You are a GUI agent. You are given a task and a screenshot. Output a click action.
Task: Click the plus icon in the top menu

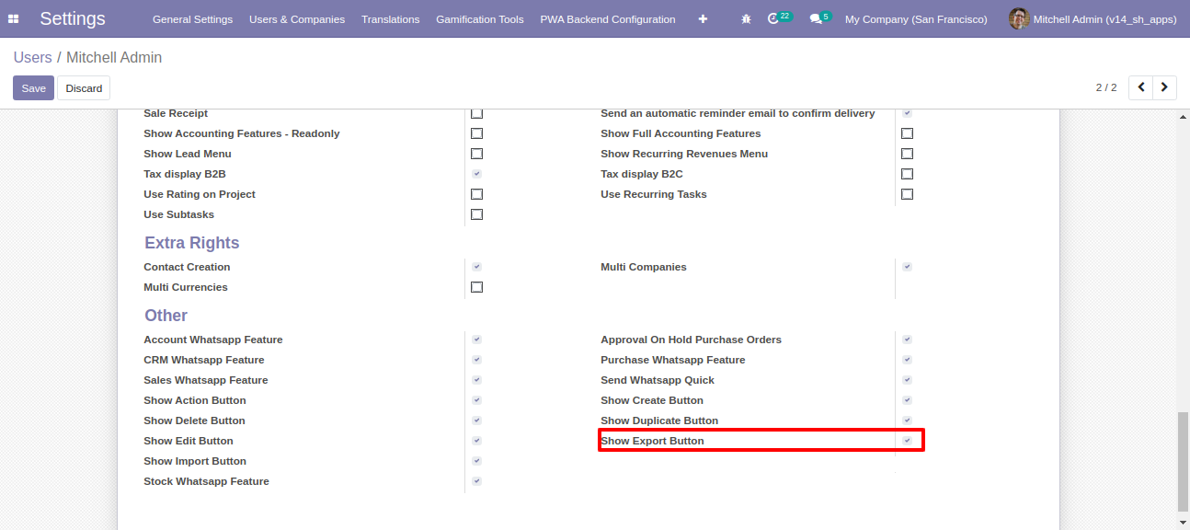(x=703, y=18)
